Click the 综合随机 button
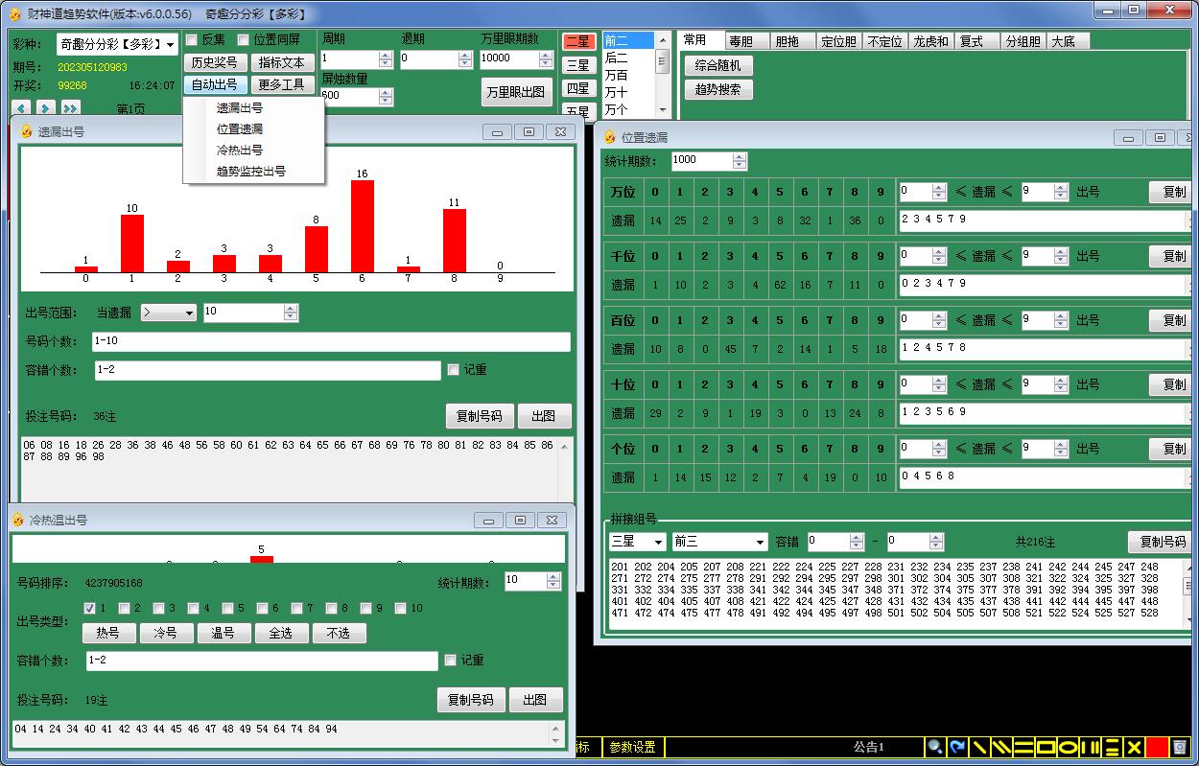 718,65
